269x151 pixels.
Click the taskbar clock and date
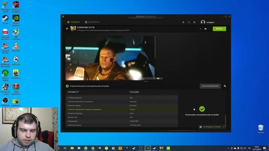click(257, 148)
